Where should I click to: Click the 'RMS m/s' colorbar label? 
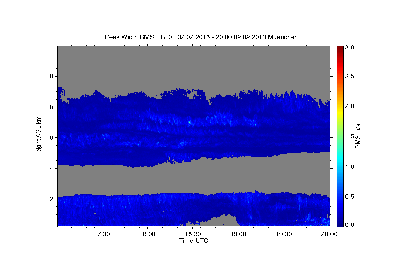pos(357,136)
